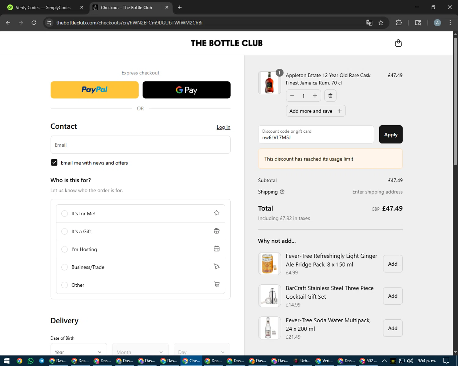
Task: Pay with Google Pay express checkout
Action: click(187, 90)
